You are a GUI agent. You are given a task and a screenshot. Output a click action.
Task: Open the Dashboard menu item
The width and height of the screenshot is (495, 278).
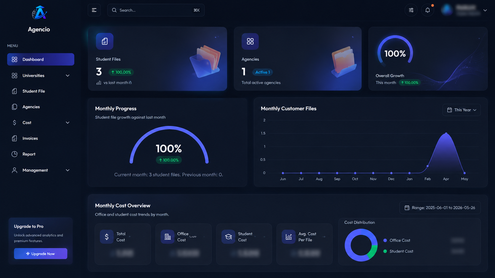click(41, 59)
